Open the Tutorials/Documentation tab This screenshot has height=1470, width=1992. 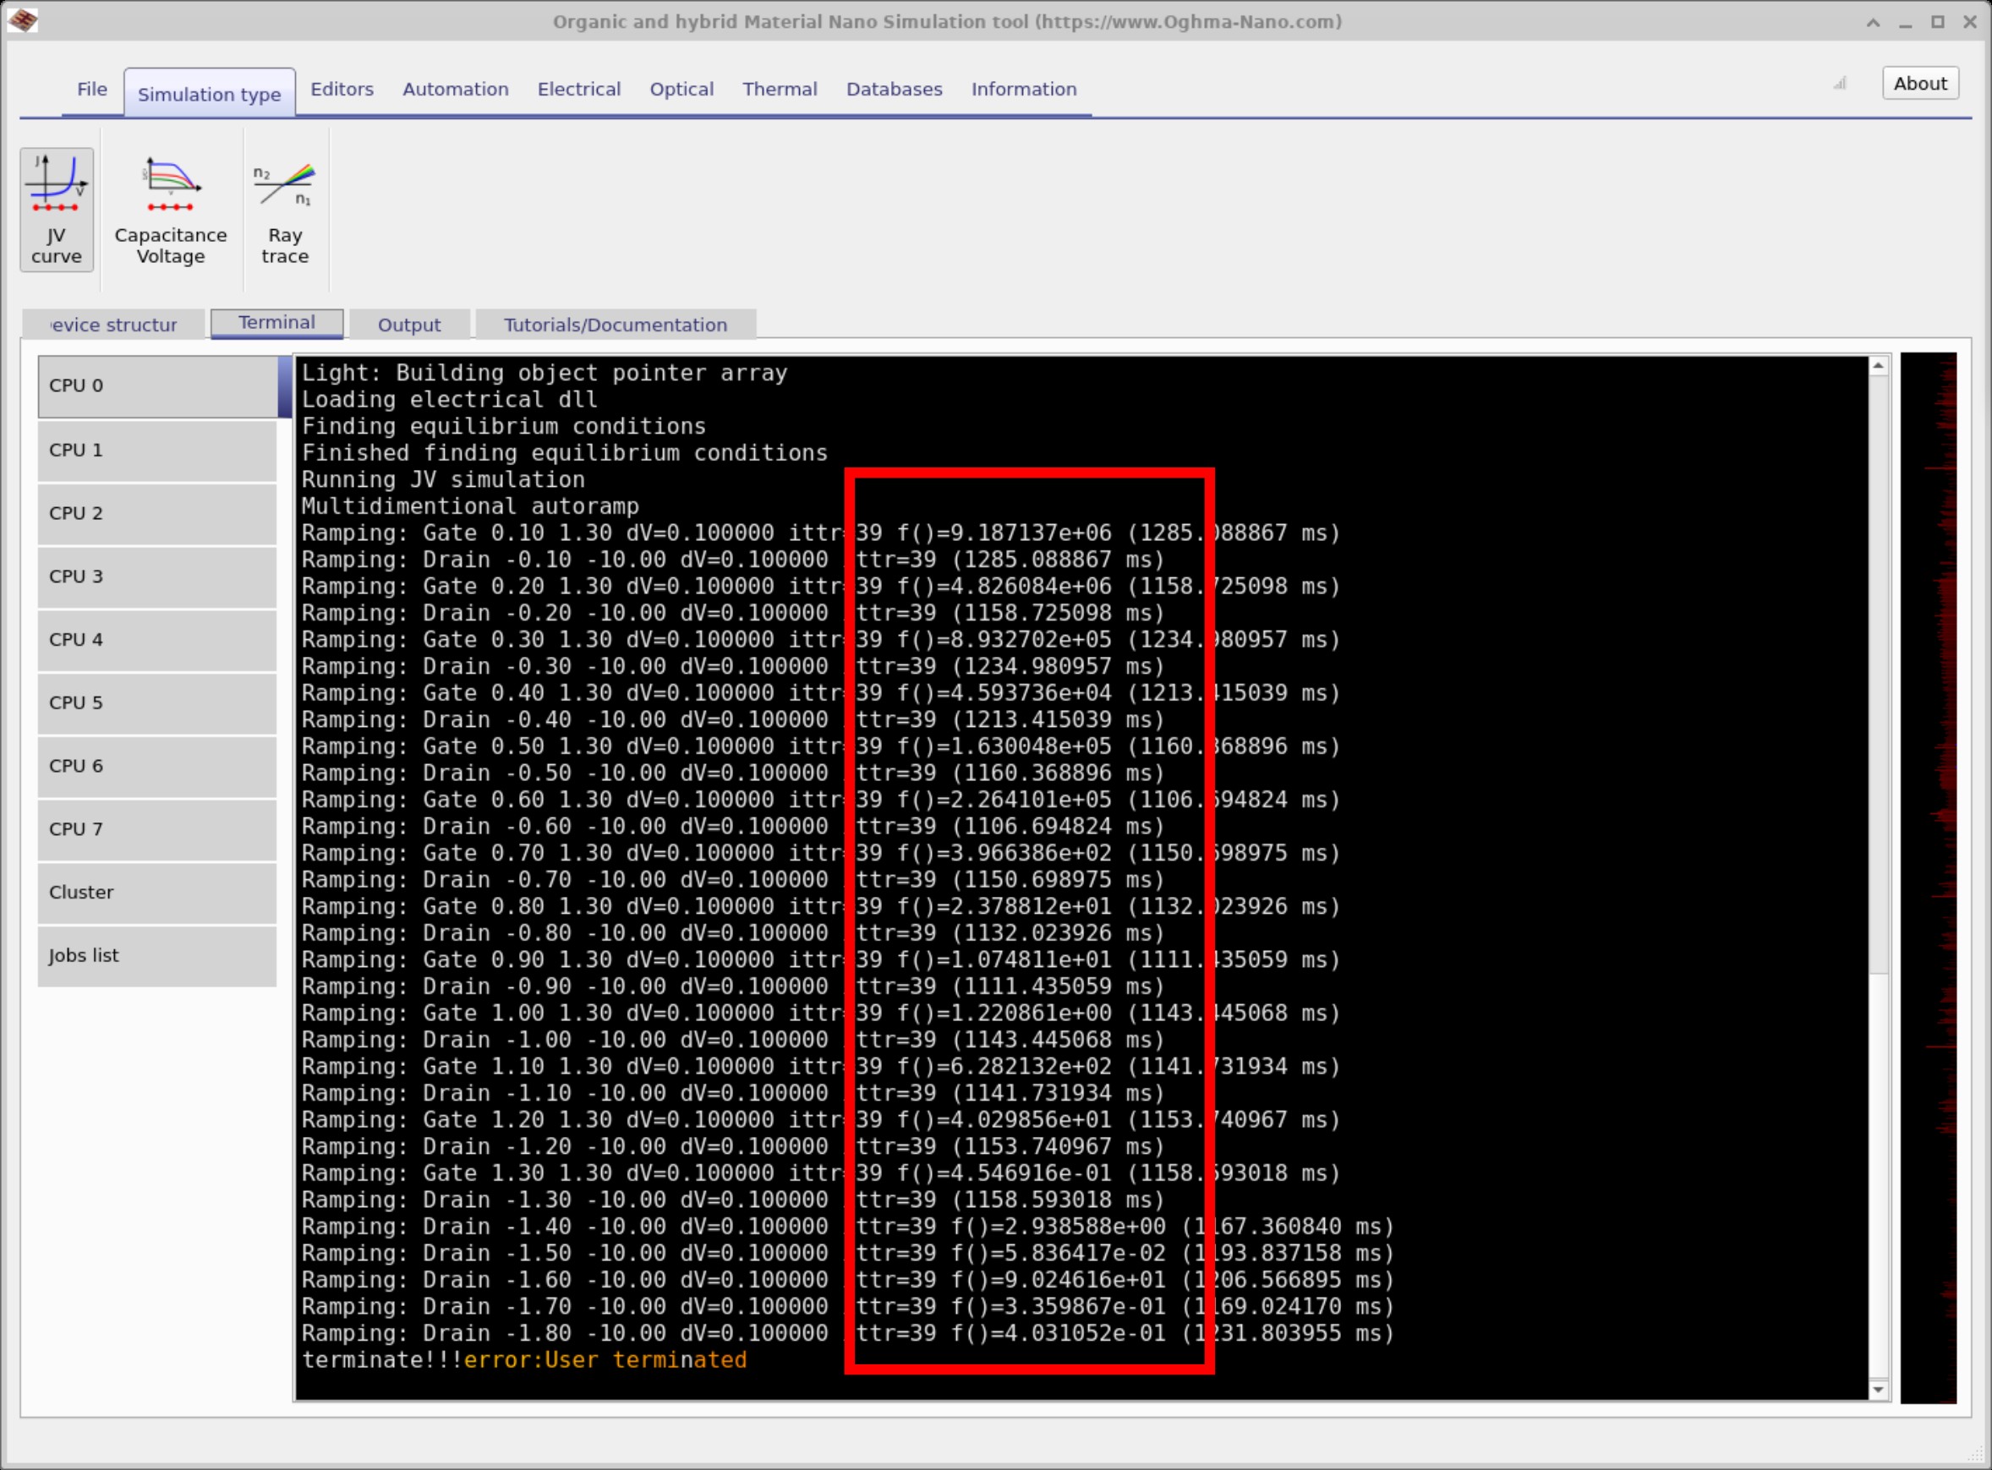point(615,324)
